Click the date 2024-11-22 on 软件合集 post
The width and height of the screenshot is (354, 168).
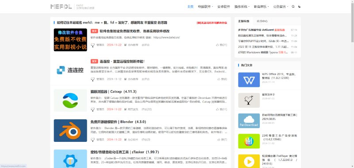pyautogui.click(x=114, y=45)
